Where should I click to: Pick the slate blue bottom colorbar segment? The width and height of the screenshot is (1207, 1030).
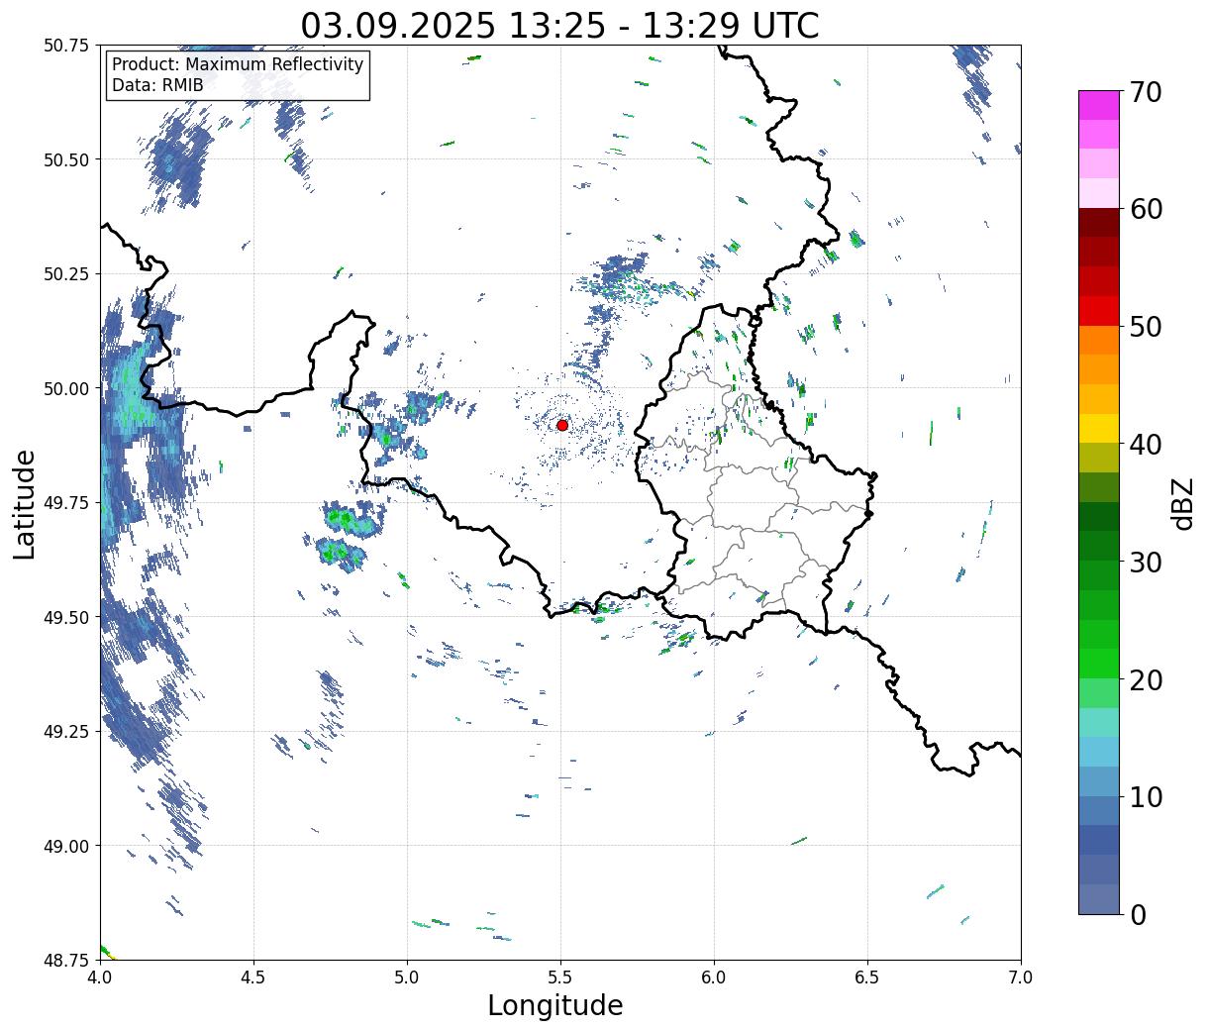[1099, 899]
